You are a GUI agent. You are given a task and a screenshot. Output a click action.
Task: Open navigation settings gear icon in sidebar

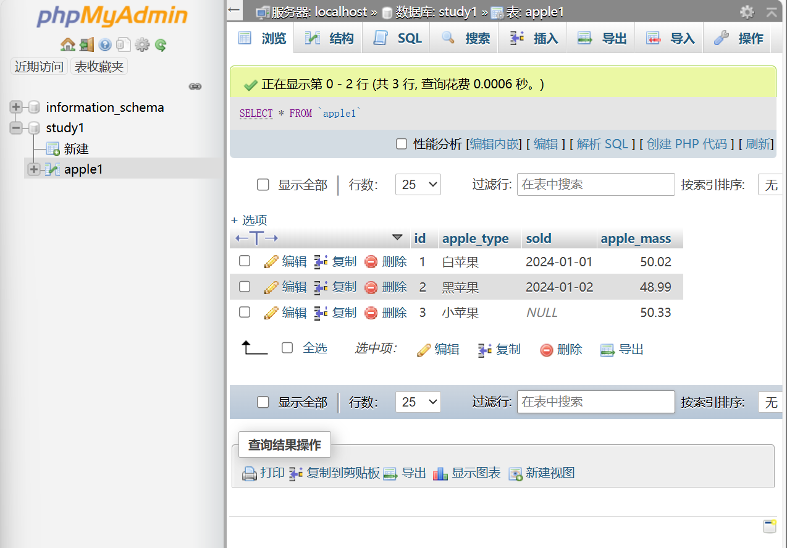[x=142, y=44]
